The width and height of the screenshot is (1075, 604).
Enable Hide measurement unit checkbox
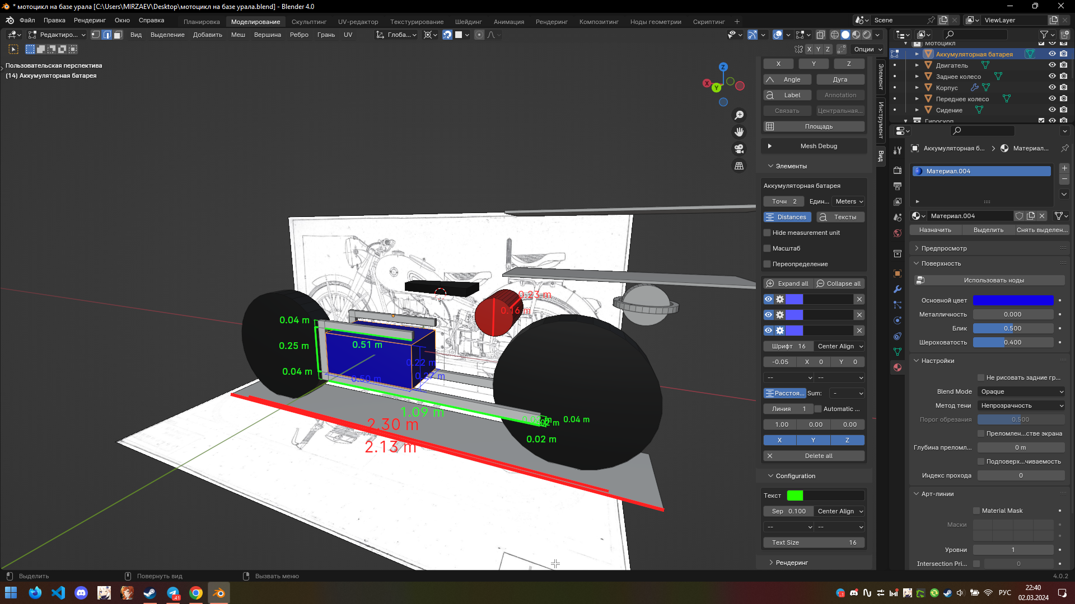pyautogui.click(x=767, y=232)
